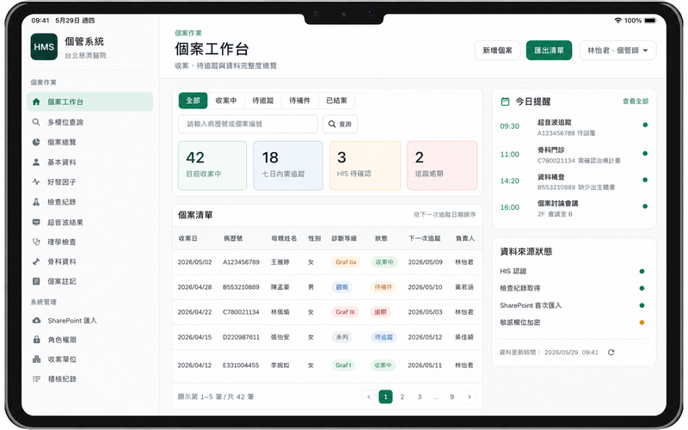688x430 pixels.
Task: Focus the 請輸入病歷號或個案編號 search field
Action: tap(248, 124)
